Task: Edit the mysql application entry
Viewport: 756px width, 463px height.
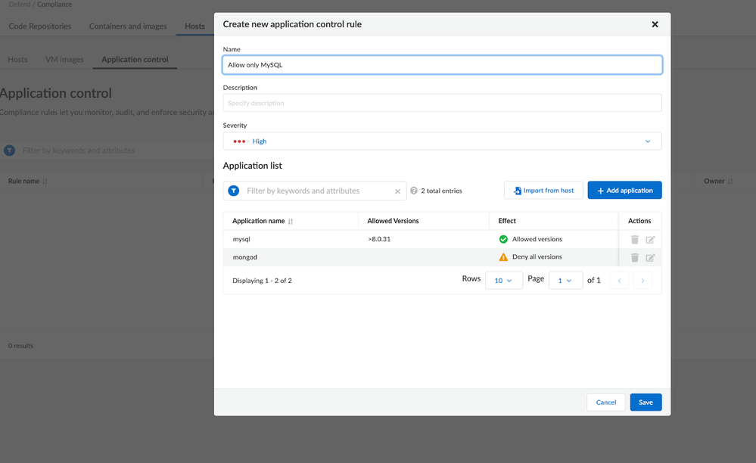Action: click(x=650, y=240)
